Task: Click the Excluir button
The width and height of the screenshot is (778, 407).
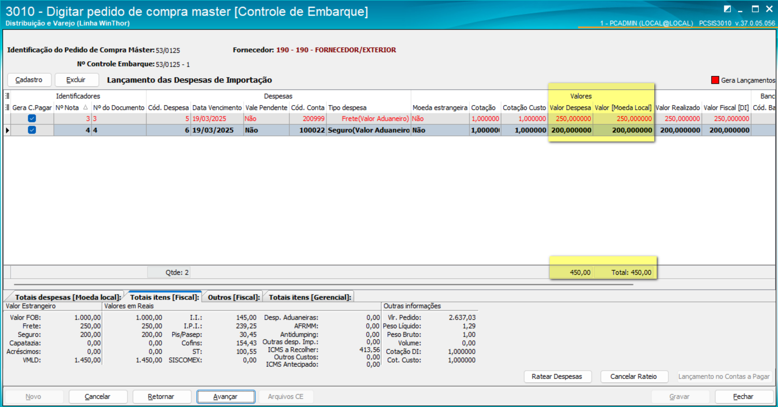Action: (x=76, y=80)
